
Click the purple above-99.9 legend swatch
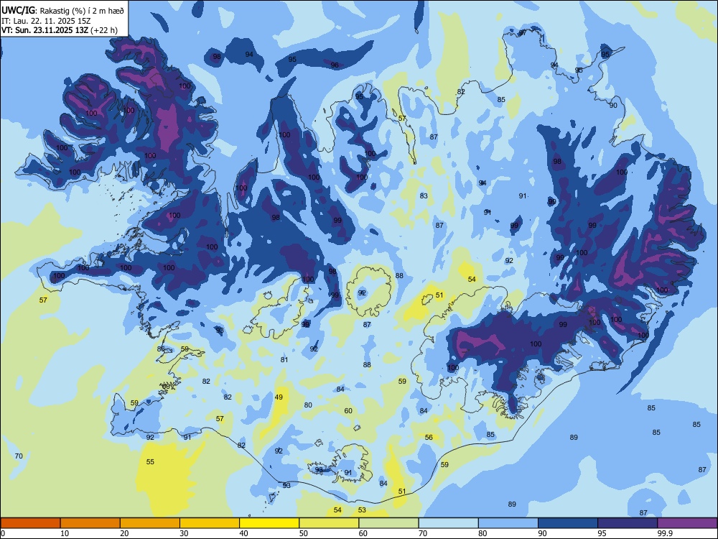pyautogui.click(x=687, y=523)
